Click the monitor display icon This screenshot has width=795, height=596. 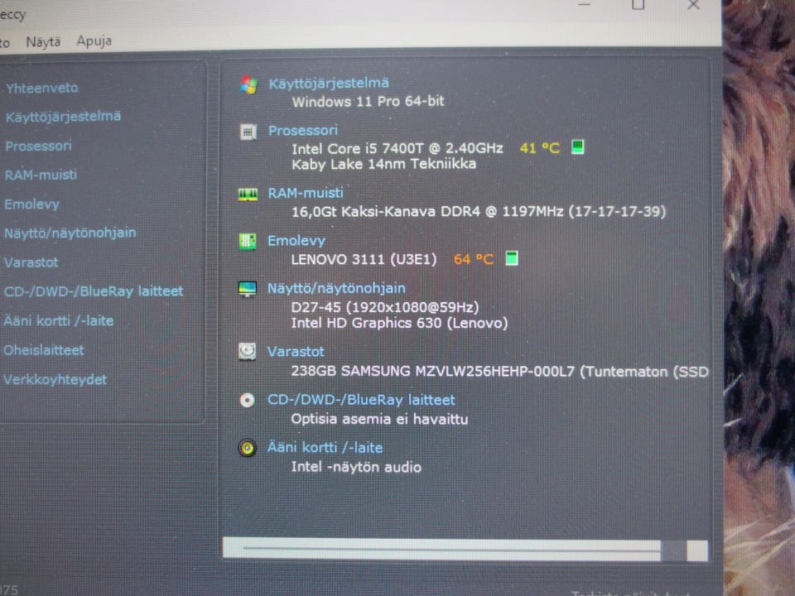pyautogui.click(x=248, y=289)
